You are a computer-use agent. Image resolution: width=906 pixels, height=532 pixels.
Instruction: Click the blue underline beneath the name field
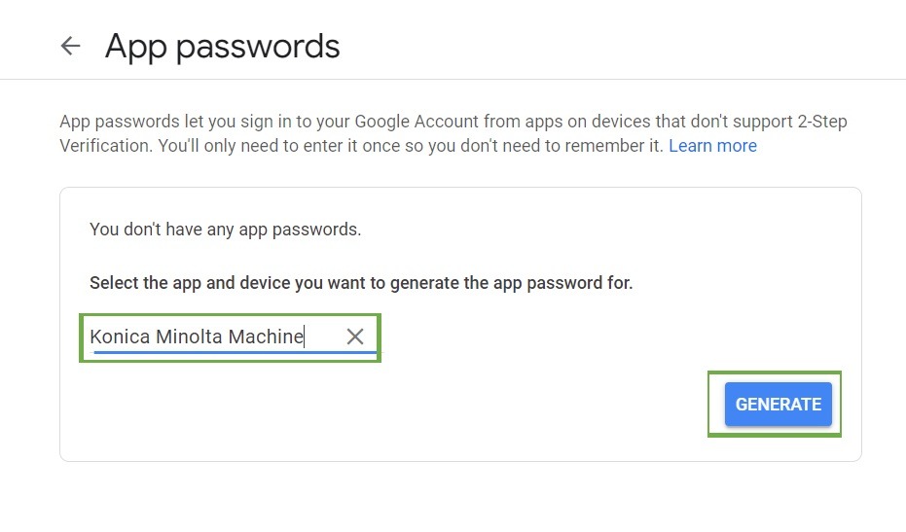tap(234, 353)
